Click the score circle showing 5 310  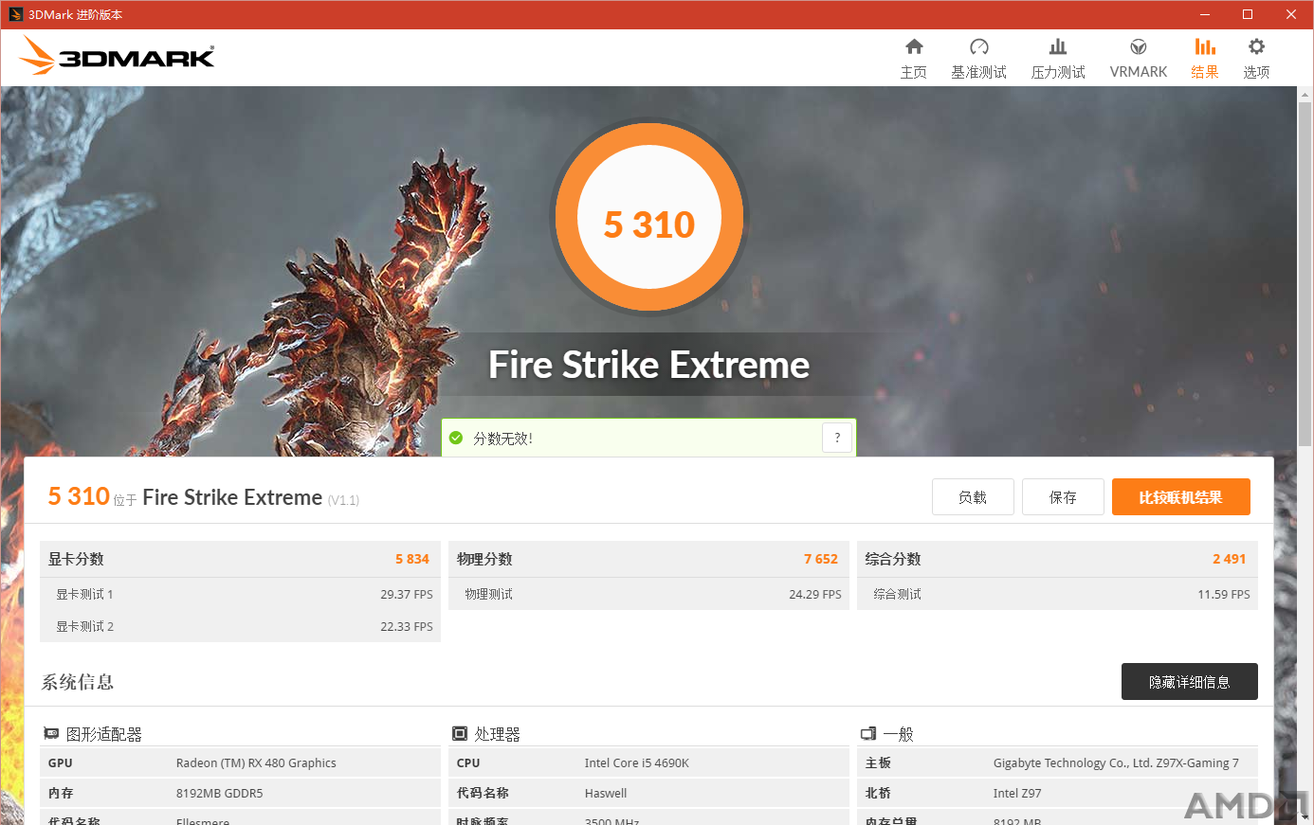pyautogui.click(x=649, y=218)
